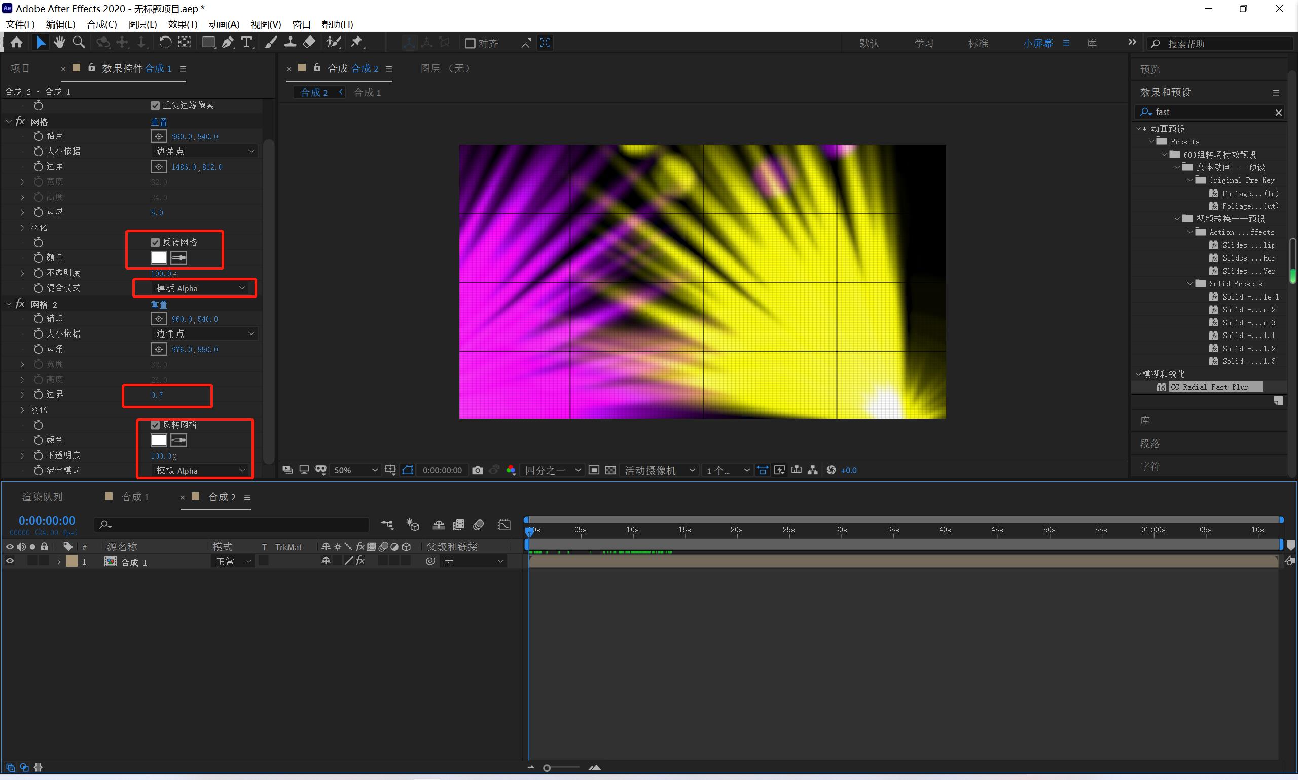Image resolution: width=1298 pixels, height=780 pixels.
Task: Toggle 边角 stopwatch under 网格
Action: click(x=39, y=167)
